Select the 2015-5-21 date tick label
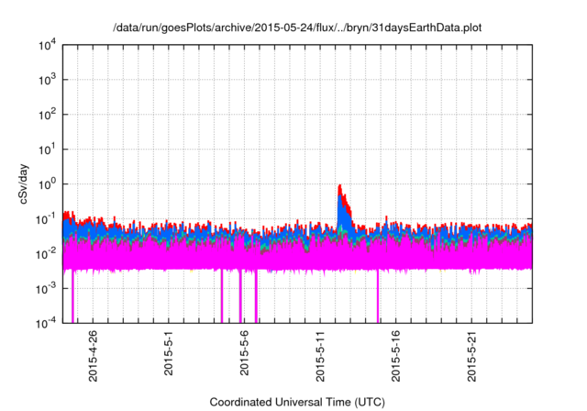Image resolution: width=587 pixels, height=411 pixels. click(x=471, y=356)
